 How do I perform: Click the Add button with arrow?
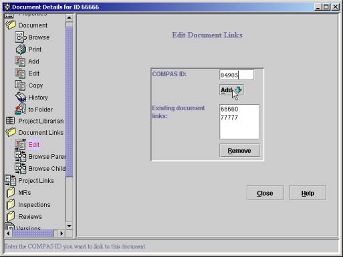(x=231, y=90)
